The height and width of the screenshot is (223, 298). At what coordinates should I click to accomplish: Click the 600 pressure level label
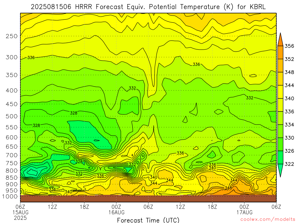click(x=12, y=137)
